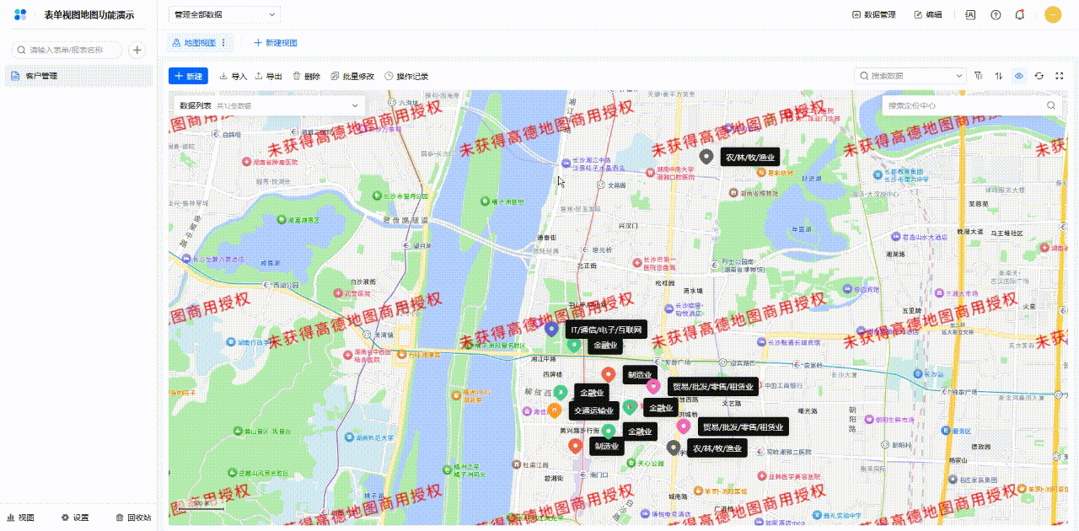Open the filter icon beside search box
Screen dimensions: 1079x531
(978, 76)
